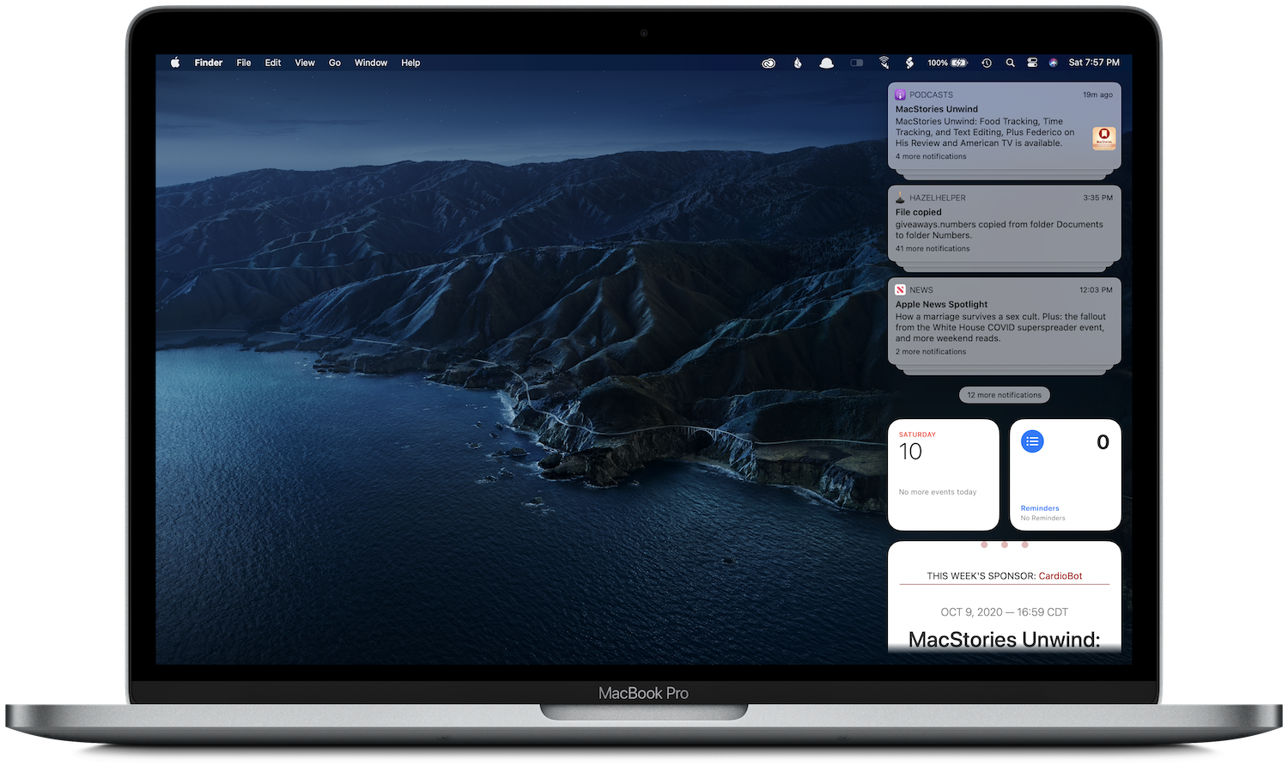
Task: Click the flame icon in the menu bar
Action: click(x=798, y=63)
